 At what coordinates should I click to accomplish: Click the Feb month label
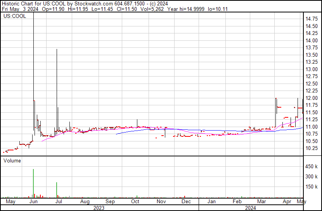pyautogui.click(x=237, y=202)
